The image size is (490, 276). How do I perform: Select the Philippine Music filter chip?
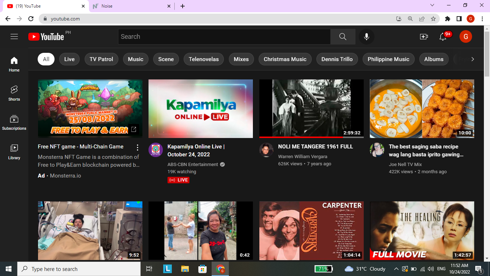click(x=388, y=59)
